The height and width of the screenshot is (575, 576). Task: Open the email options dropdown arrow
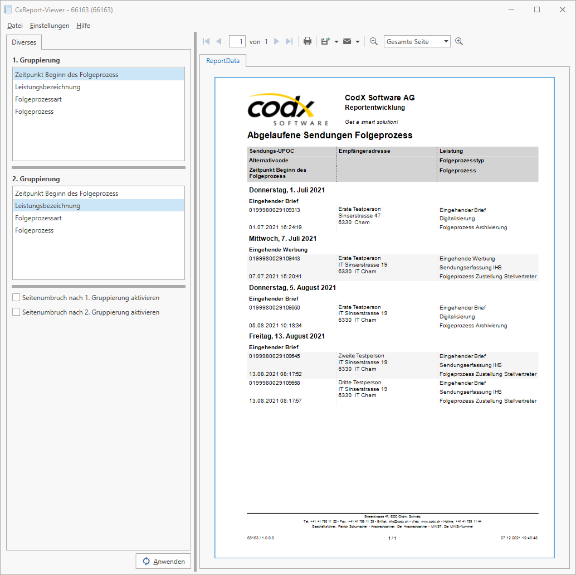tap(359, 41)
